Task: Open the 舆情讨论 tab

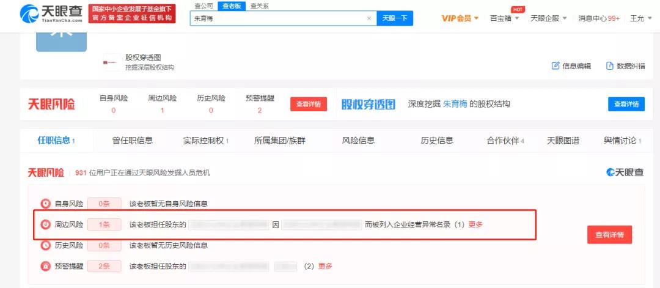Action: (x=622, y=141)
